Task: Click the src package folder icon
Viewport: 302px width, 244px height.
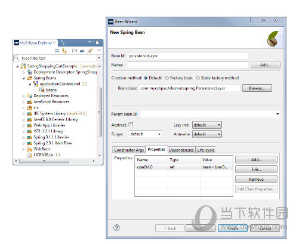Action: [x=30, y=108]
